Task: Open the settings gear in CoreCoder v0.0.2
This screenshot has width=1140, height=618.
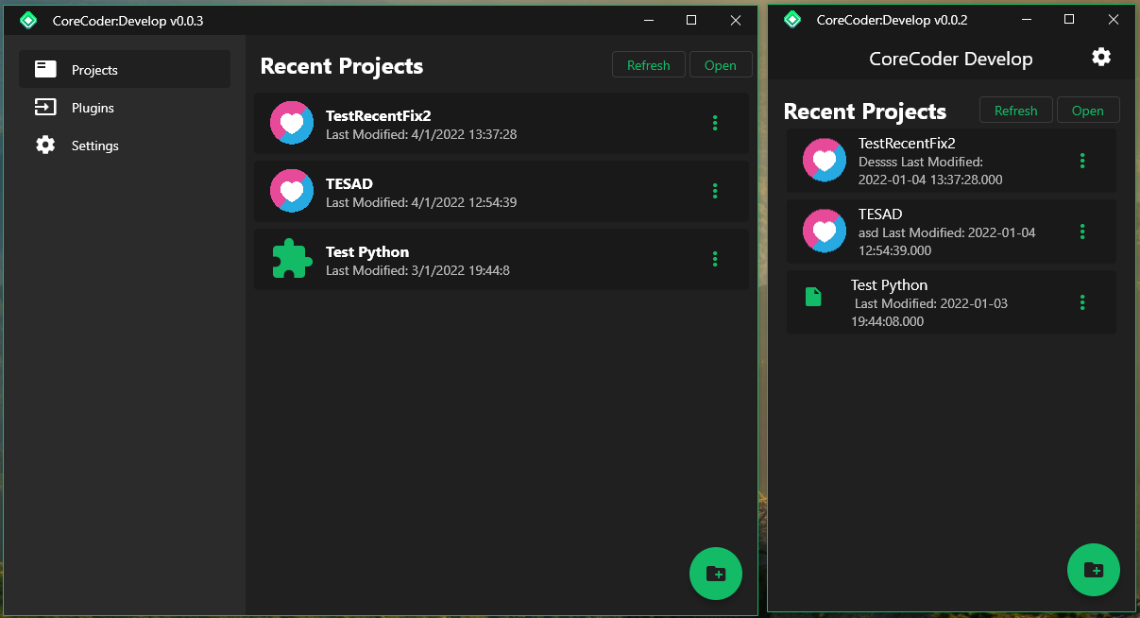Action: coord(1101,57)
